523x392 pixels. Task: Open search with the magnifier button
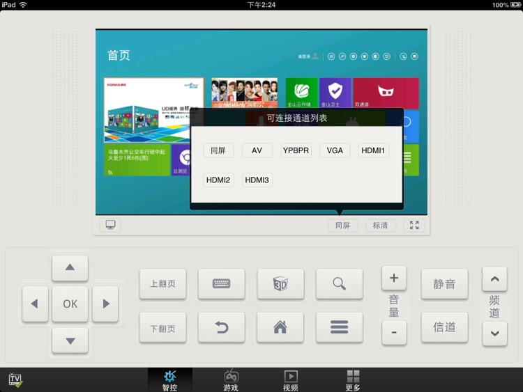tap(339, 284)
